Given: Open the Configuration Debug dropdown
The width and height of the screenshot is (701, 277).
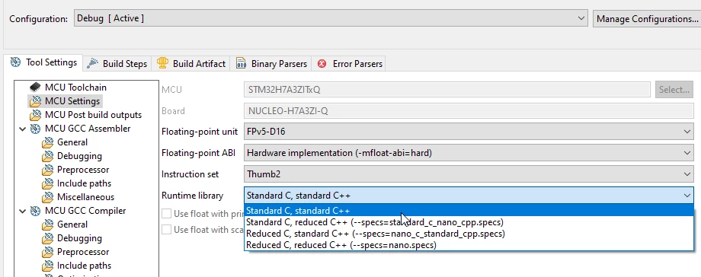Looking at the screenshot, I should click(x=331, y=19).
